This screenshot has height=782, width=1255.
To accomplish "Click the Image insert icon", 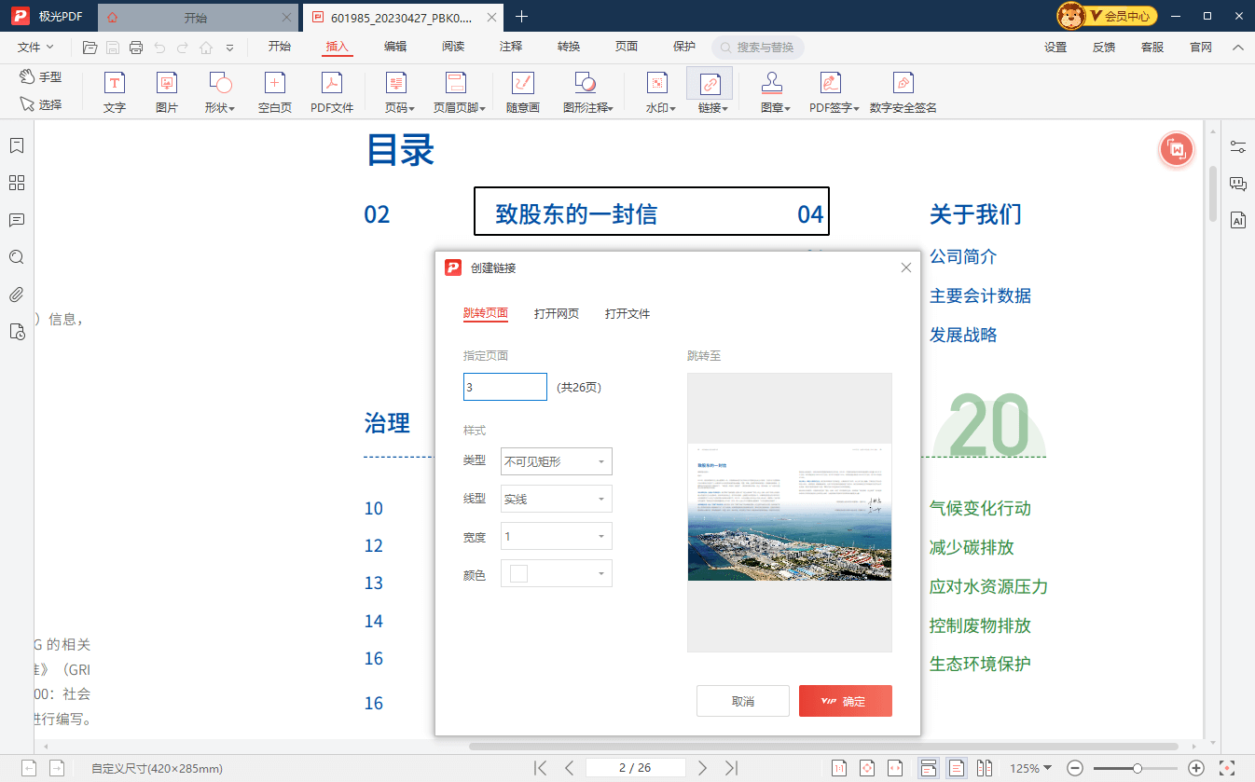I will 167,92.
